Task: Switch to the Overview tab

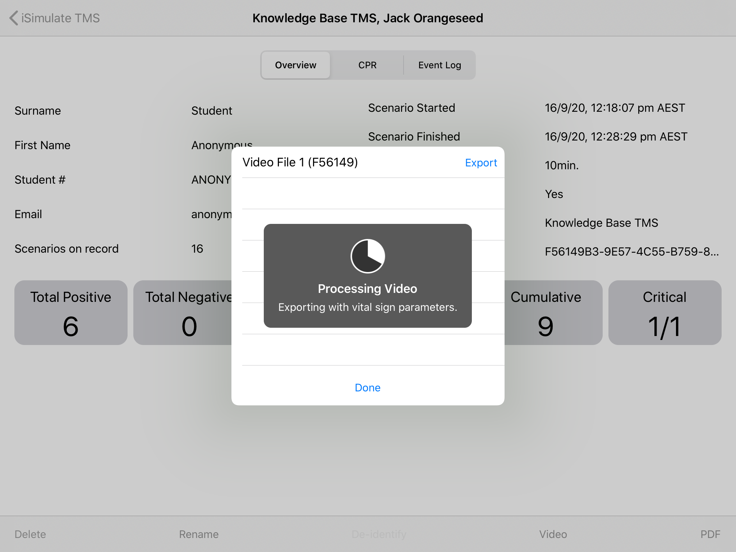Action: [295, 65]
